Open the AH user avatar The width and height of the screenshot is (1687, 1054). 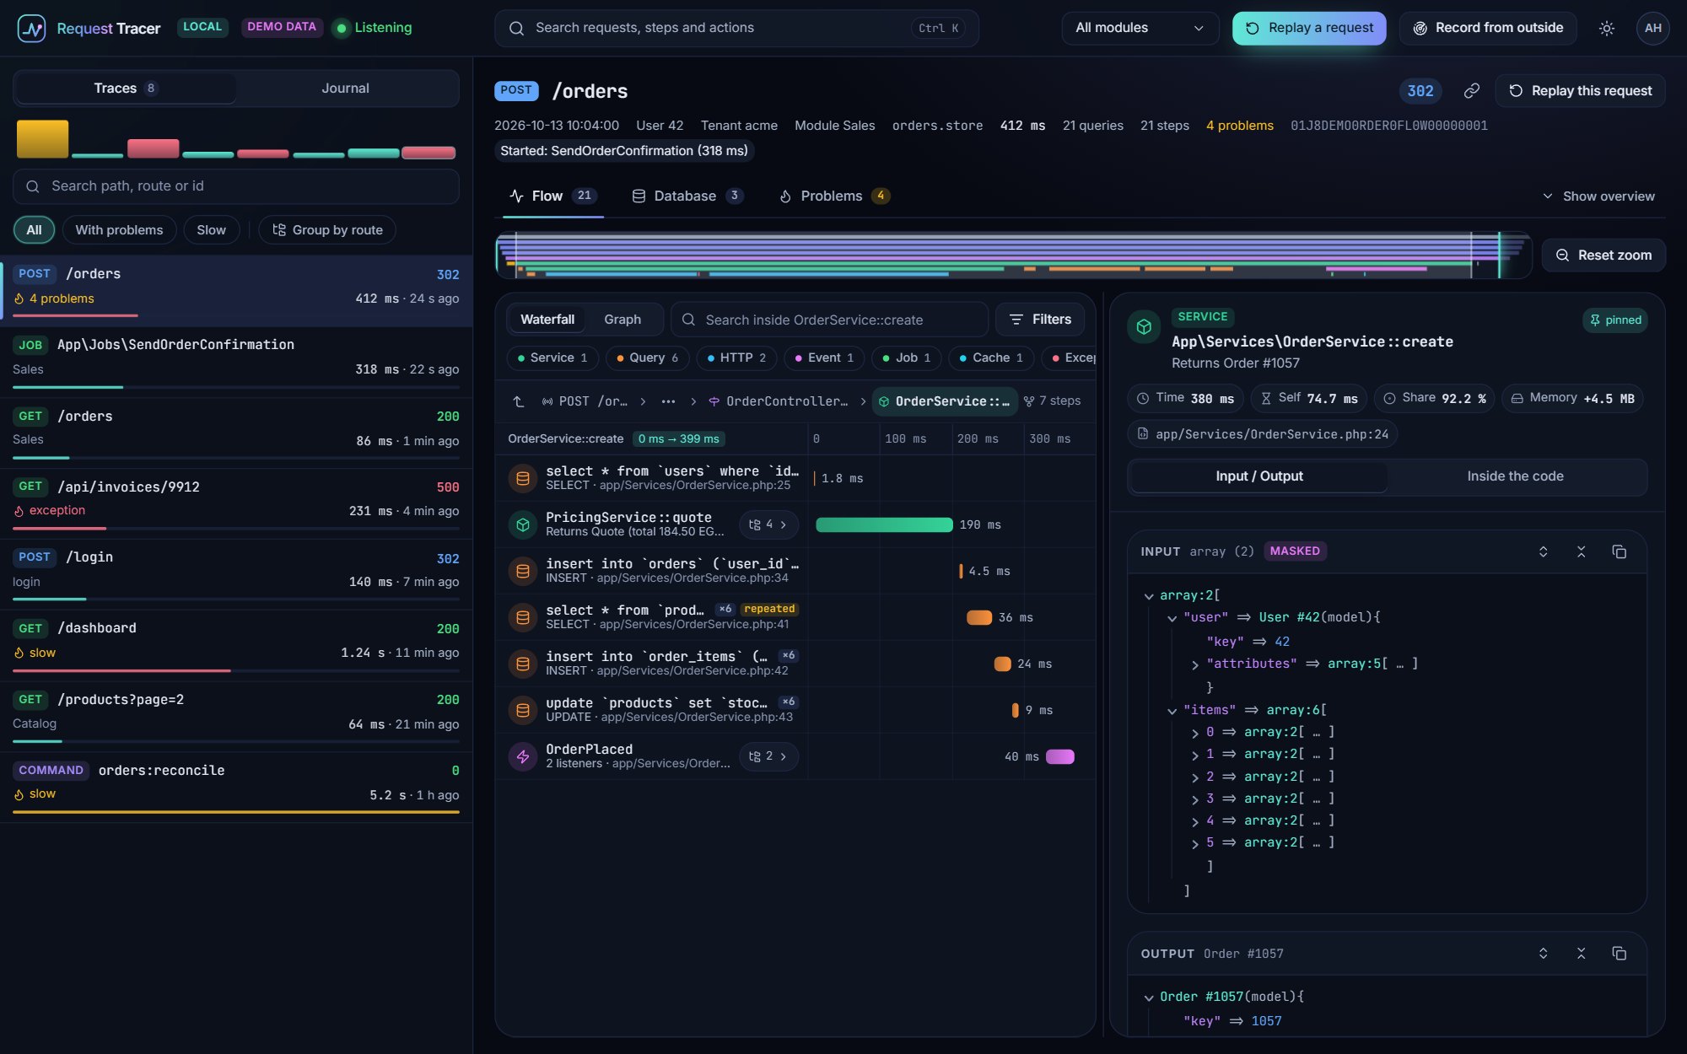[1652, 28]
